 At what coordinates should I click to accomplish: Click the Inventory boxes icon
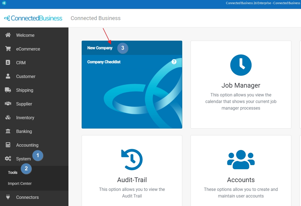[x=8, y=118]
